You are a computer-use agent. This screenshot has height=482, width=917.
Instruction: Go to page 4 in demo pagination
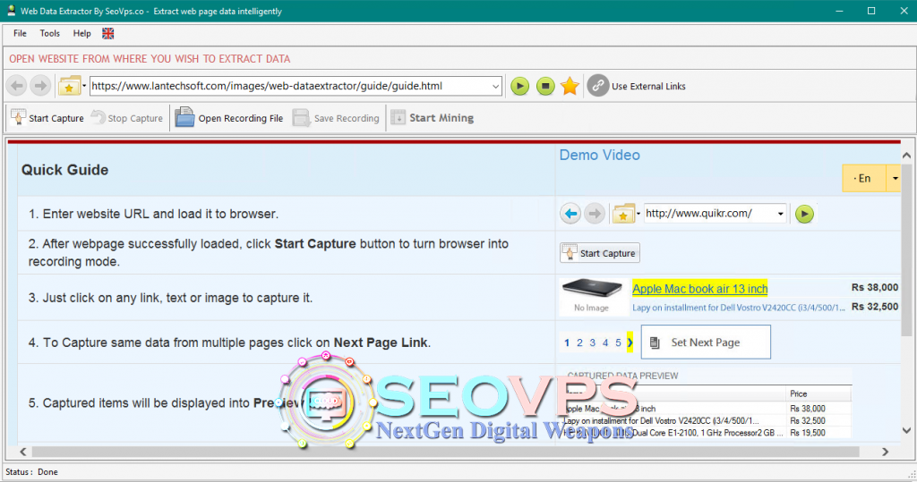[x=605, y=343]
